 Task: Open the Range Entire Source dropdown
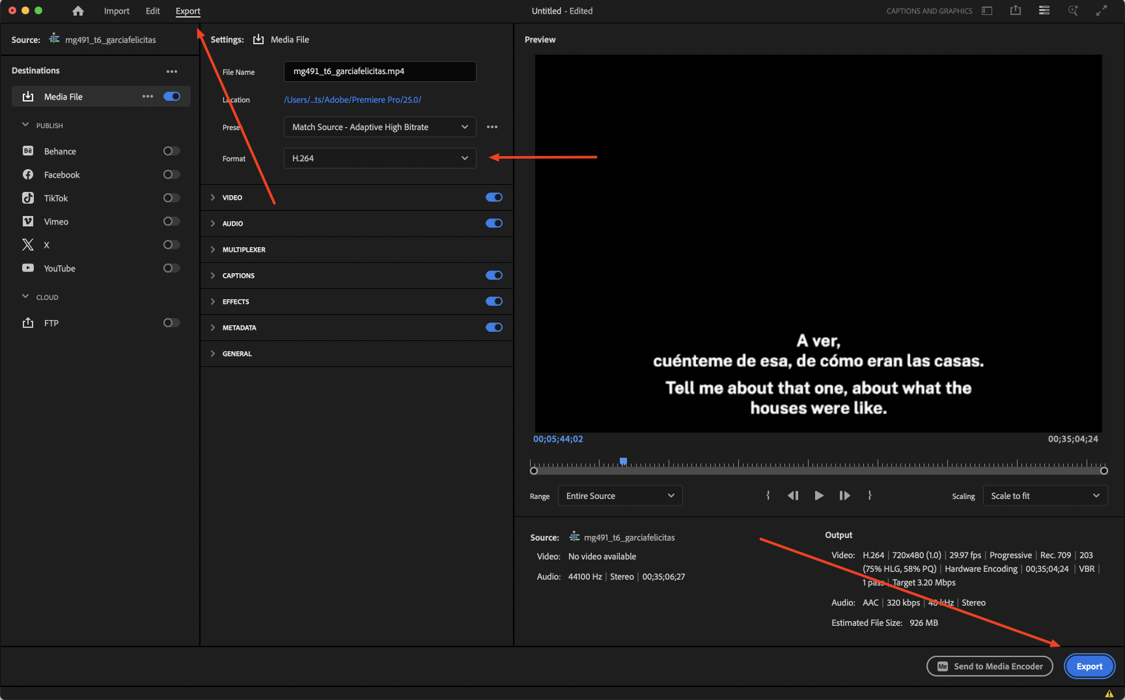coord(619,496)
